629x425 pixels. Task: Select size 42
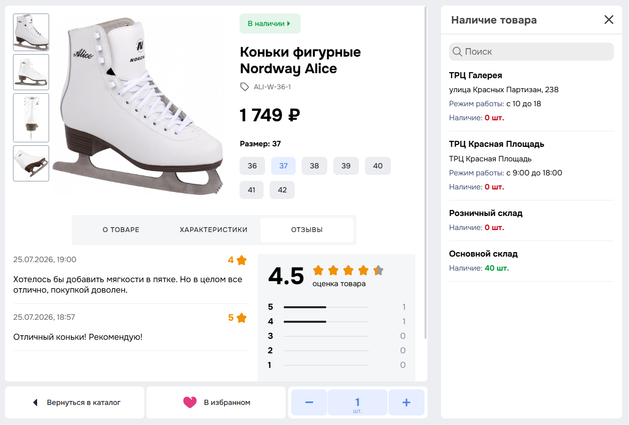click(x=282, y=190)
